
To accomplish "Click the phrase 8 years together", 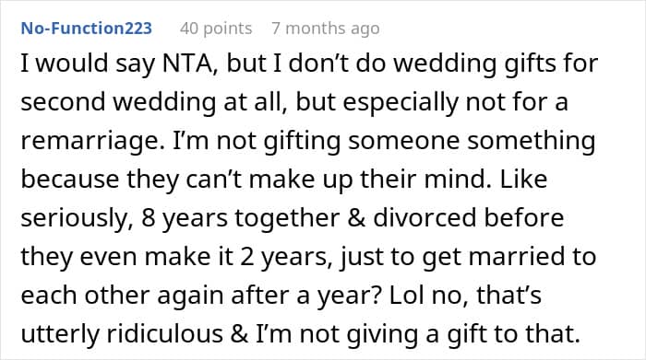I will point(241,218).
